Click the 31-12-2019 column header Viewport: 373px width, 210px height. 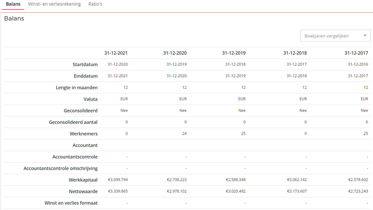pyautogui.click(x=234, y=53)
